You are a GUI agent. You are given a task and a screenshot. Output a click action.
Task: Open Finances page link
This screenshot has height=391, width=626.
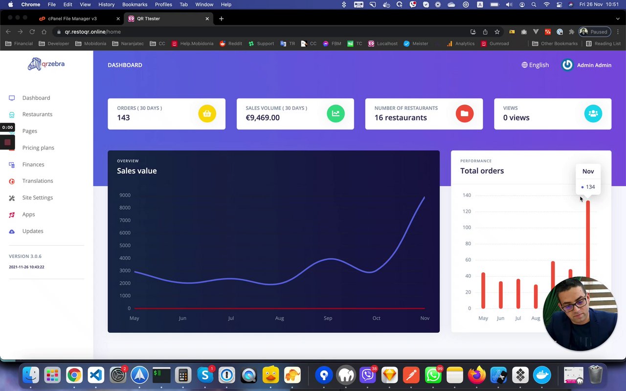tap(33, 165)
